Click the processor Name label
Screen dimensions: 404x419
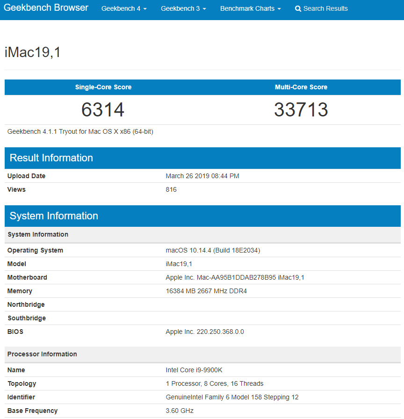coord(16,370)
